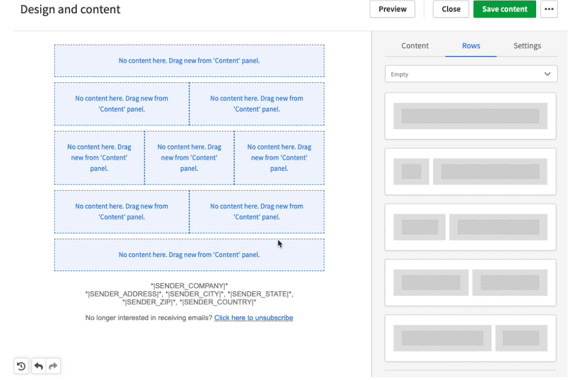Open the three-dot more options menu

549,9
